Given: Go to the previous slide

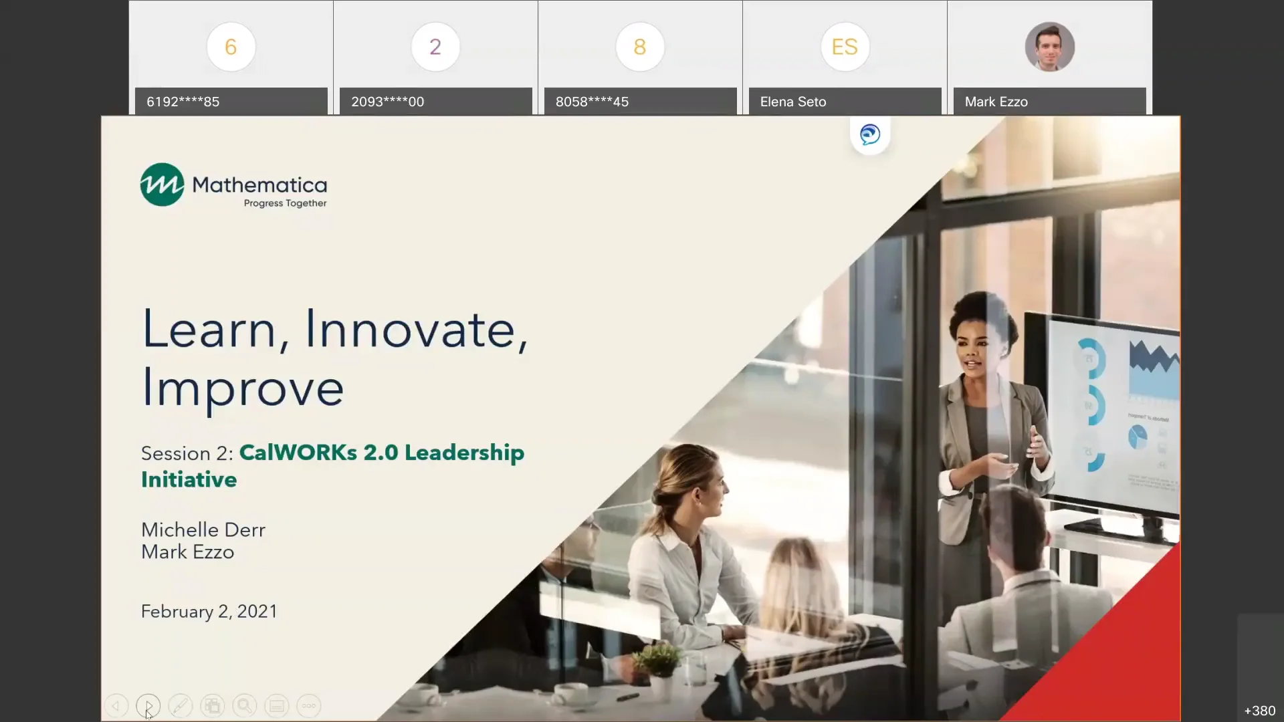Looking at the screenshot, I should point(116,705).
